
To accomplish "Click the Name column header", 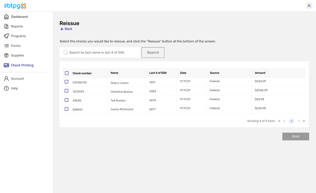I will click(x=114, y=73).
